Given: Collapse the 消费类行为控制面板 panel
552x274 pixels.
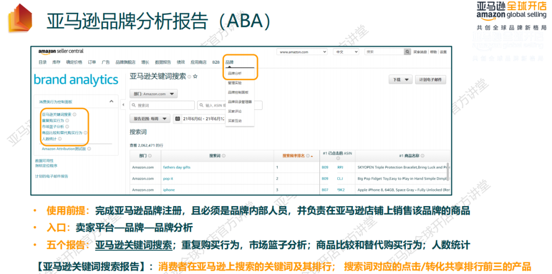Looking at the screenshot, I should pos(111,102).
